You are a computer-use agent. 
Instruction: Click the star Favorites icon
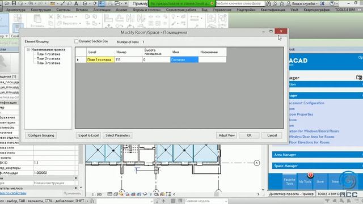click(282, 3)
